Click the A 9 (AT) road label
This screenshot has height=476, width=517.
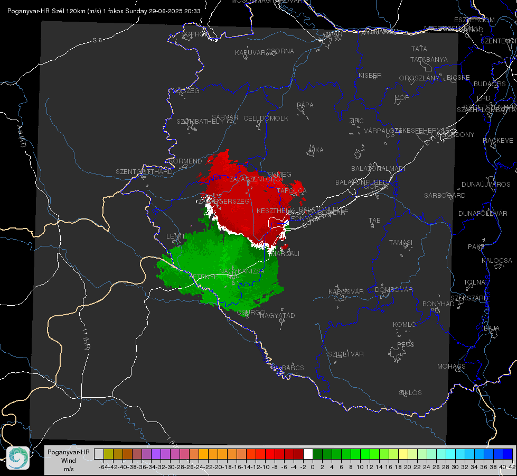[x=22, y=136]
